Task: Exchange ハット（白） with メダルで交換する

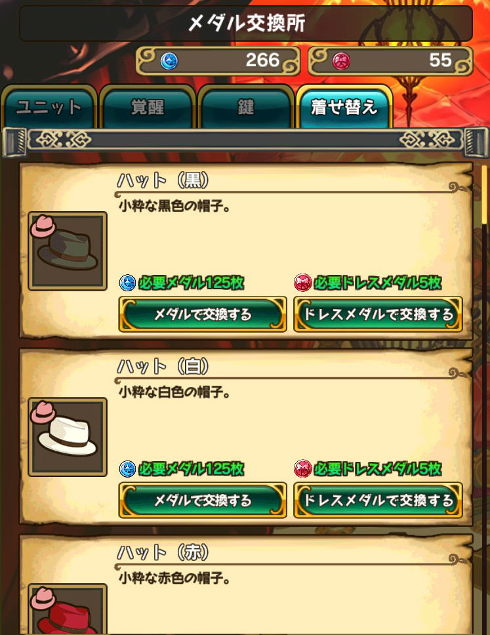Action: click(203, 500)
